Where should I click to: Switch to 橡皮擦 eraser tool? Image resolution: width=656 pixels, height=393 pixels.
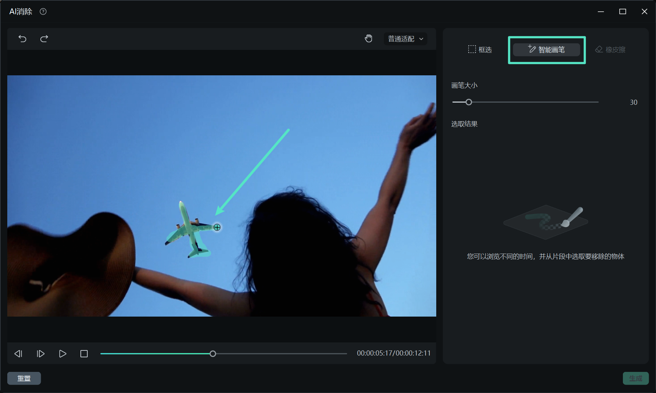click(610, 49)
